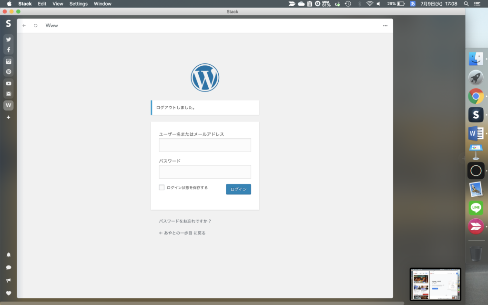Click the Wi-Fi icon in the menu bar
The image size is (488, 305).
point(370,4)
